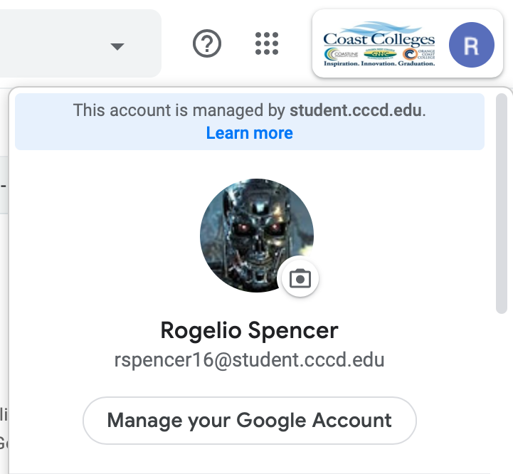The width and height of the screenshot is (513, 474).
Task: Click the Rogelio Spencer name text
Action: pyautogui.click(x=249, y=331)
